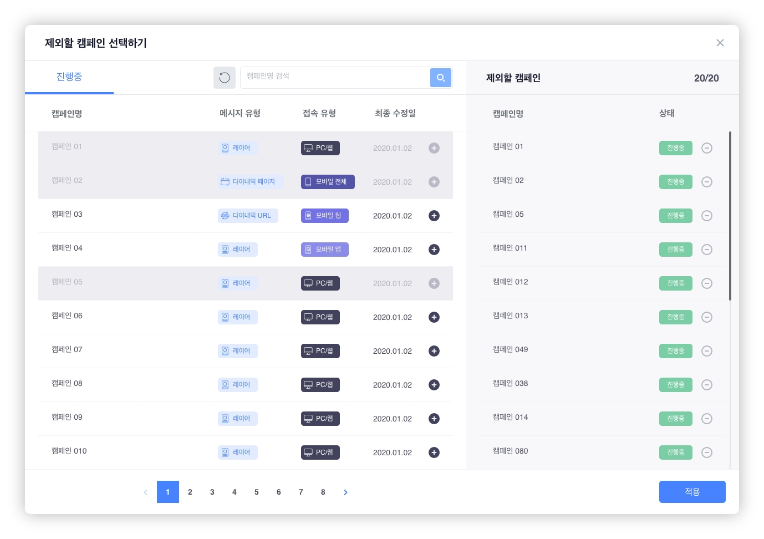
Task: Remove 캠페인 049 using its minus icon
Action: pyautogui.click(x=707, y=351)
